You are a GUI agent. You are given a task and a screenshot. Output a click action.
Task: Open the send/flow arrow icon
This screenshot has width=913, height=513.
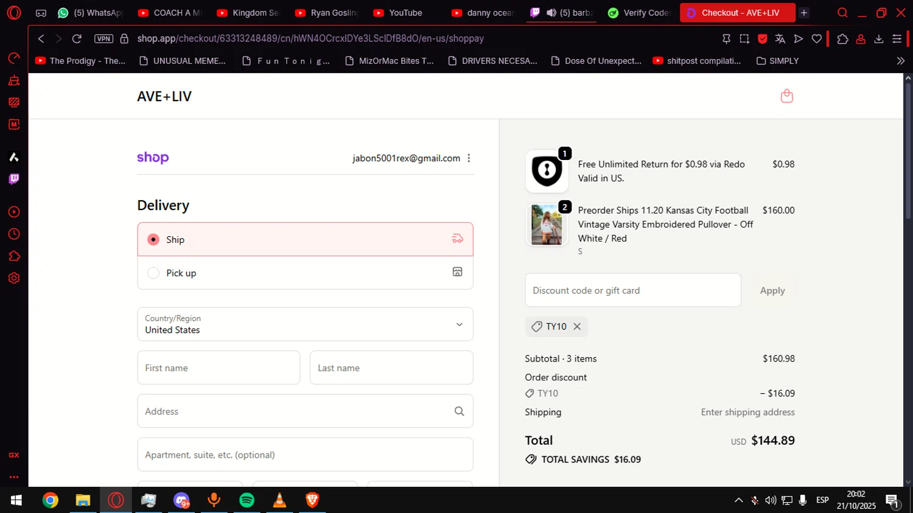pos(799,38)
